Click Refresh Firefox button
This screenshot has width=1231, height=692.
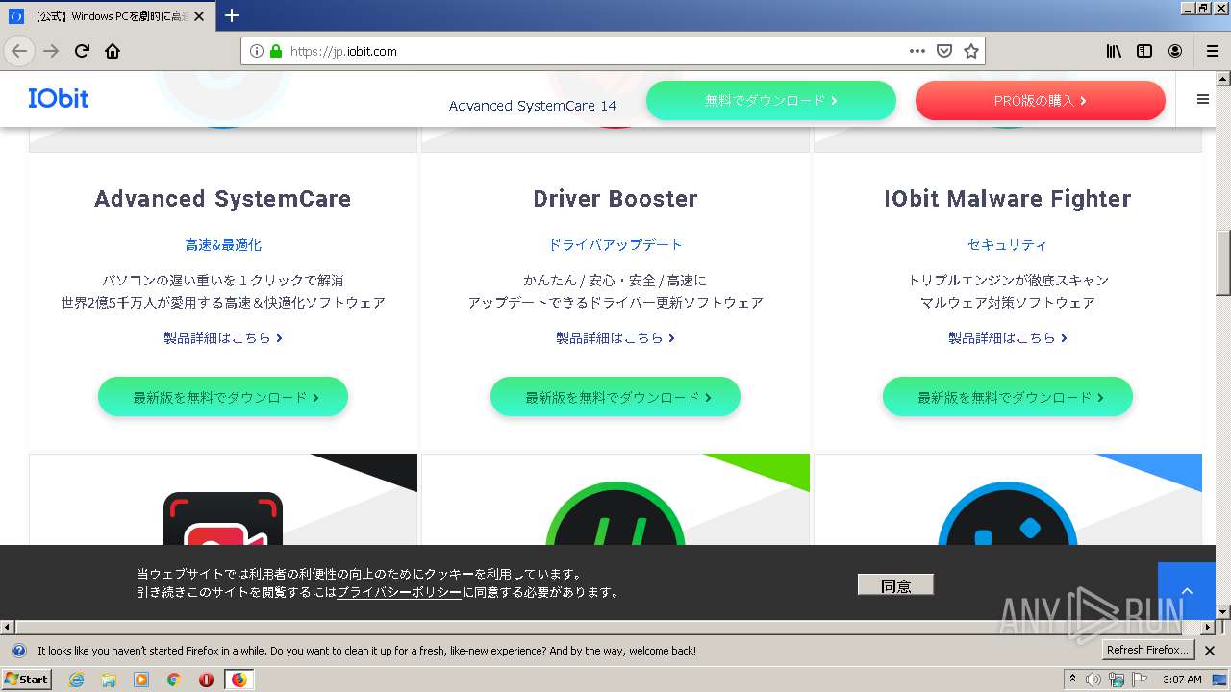pos(1148,651)
